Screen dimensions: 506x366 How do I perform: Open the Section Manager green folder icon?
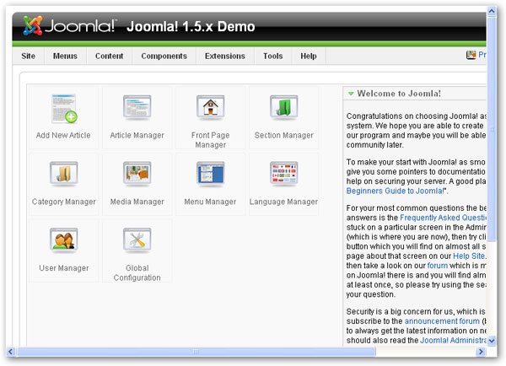(x=283, y=107)
